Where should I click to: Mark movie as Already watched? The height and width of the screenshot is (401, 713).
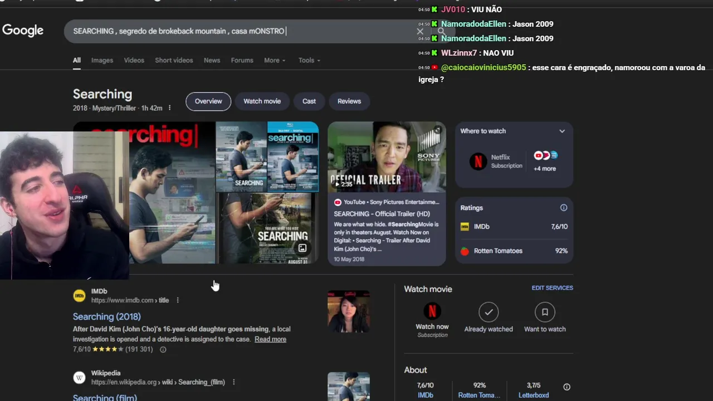tap(489, 312)
